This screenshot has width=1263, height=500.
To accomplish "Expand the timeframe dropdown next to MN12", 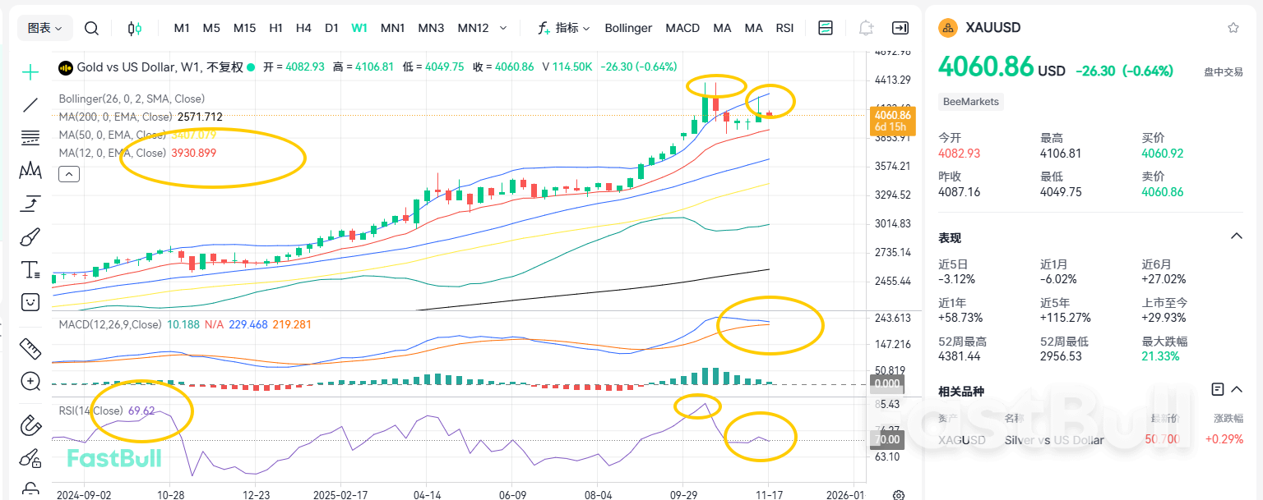I will coord(502,27).
